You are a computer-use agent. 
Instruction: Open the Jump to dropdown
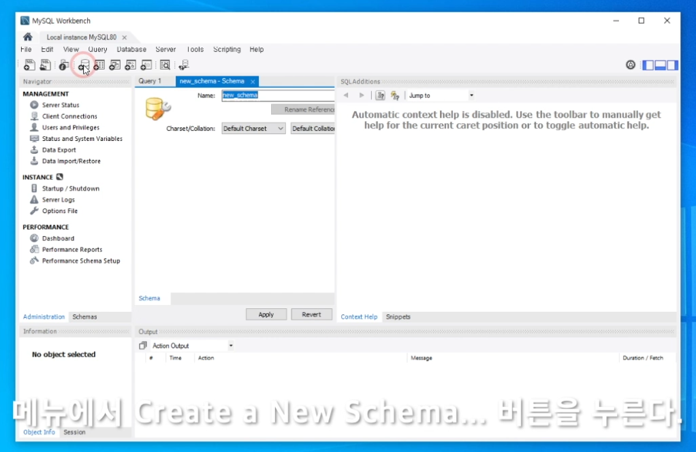pos(441,95)
